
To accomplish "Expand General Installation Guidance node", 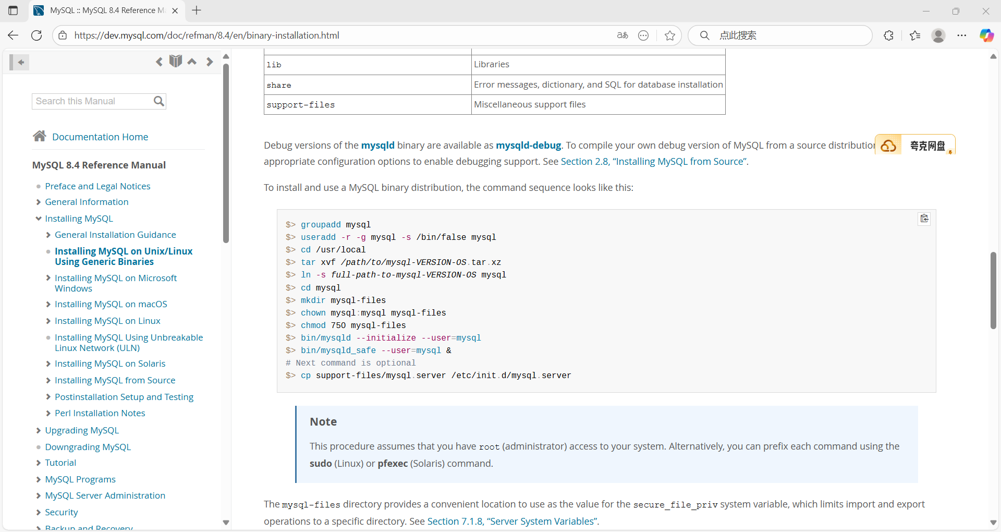I will (x=48, y=235).
